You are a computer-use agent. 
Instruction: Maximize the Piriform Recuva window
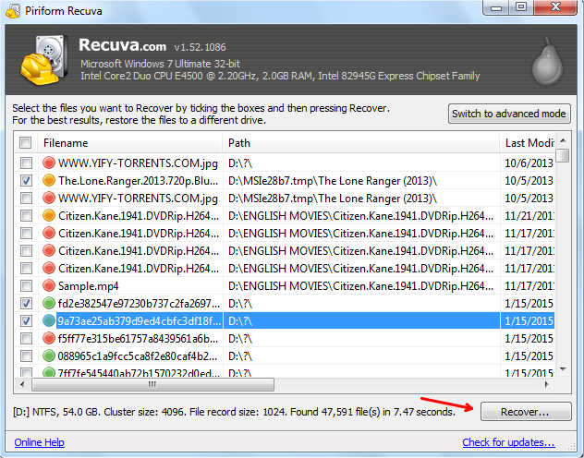521,7
